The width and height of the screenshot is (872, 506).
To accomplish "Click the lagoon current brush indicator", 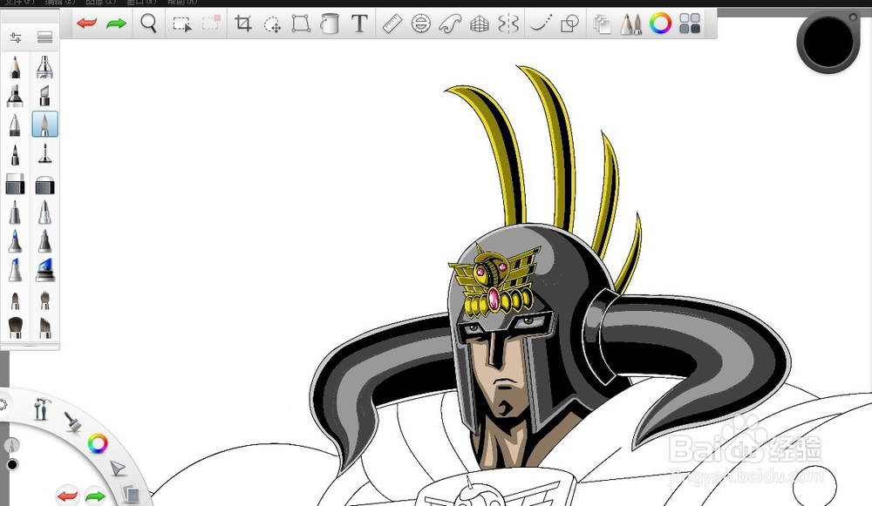I will pos(11,444).
